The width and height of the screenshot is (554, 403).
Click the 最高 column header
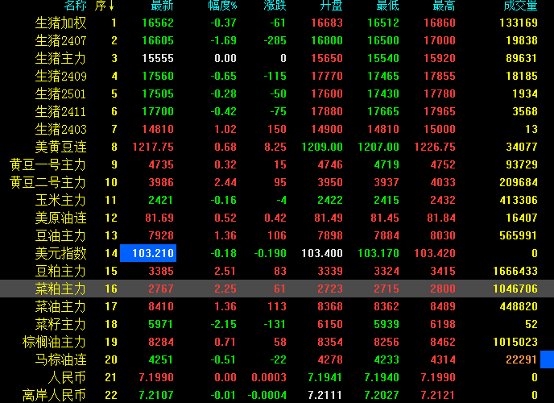(444, 5)
